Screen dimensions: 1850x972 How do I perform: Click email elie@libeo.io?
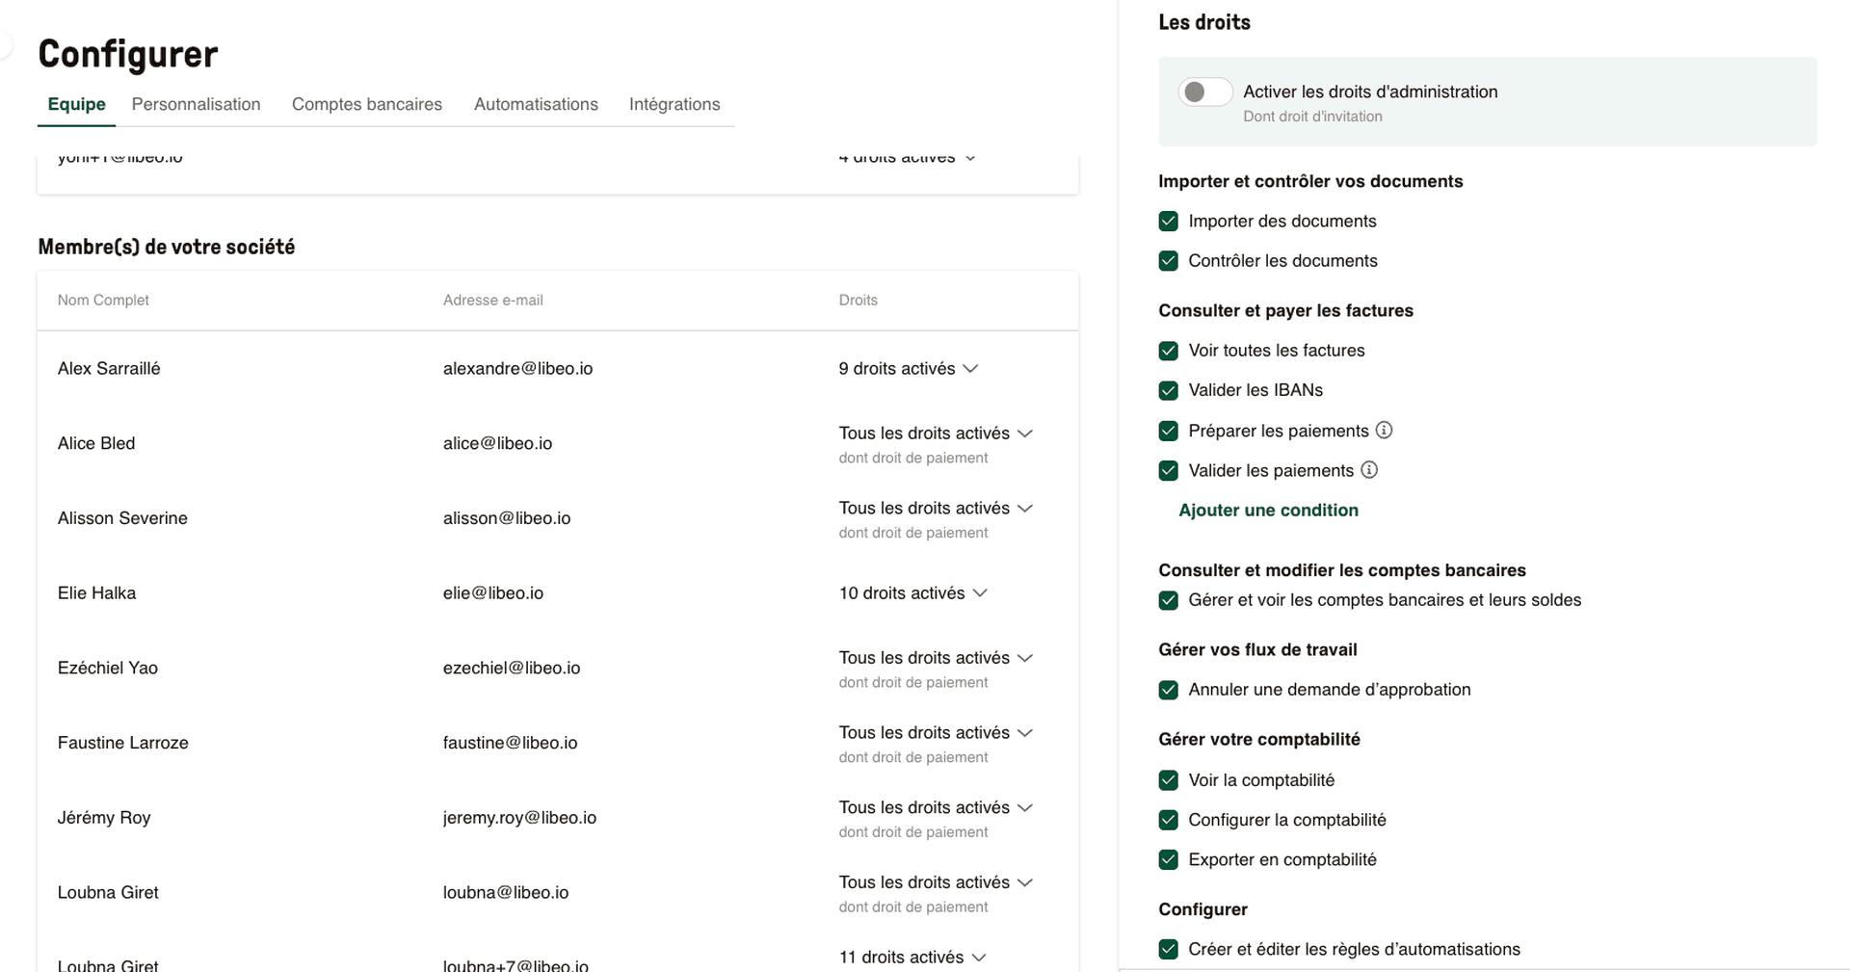point(493,592)
